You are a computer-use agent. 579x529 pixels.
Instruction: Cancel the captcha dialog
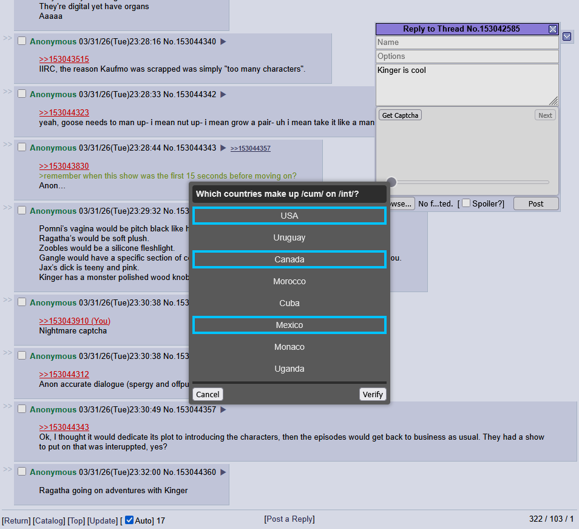[208, 394]
